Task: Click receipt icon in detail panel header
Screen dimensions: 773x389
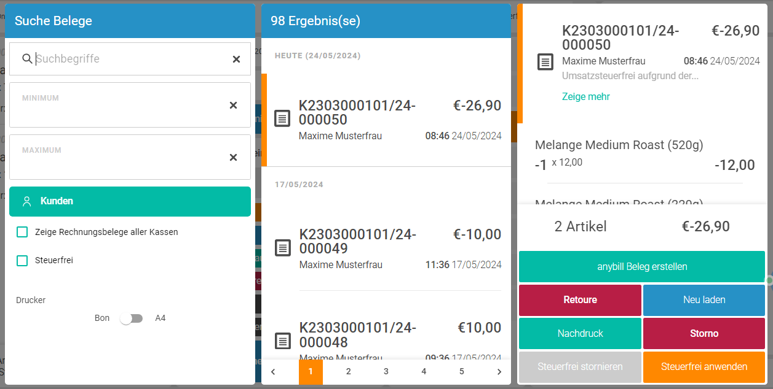Action: pos(545,62)
